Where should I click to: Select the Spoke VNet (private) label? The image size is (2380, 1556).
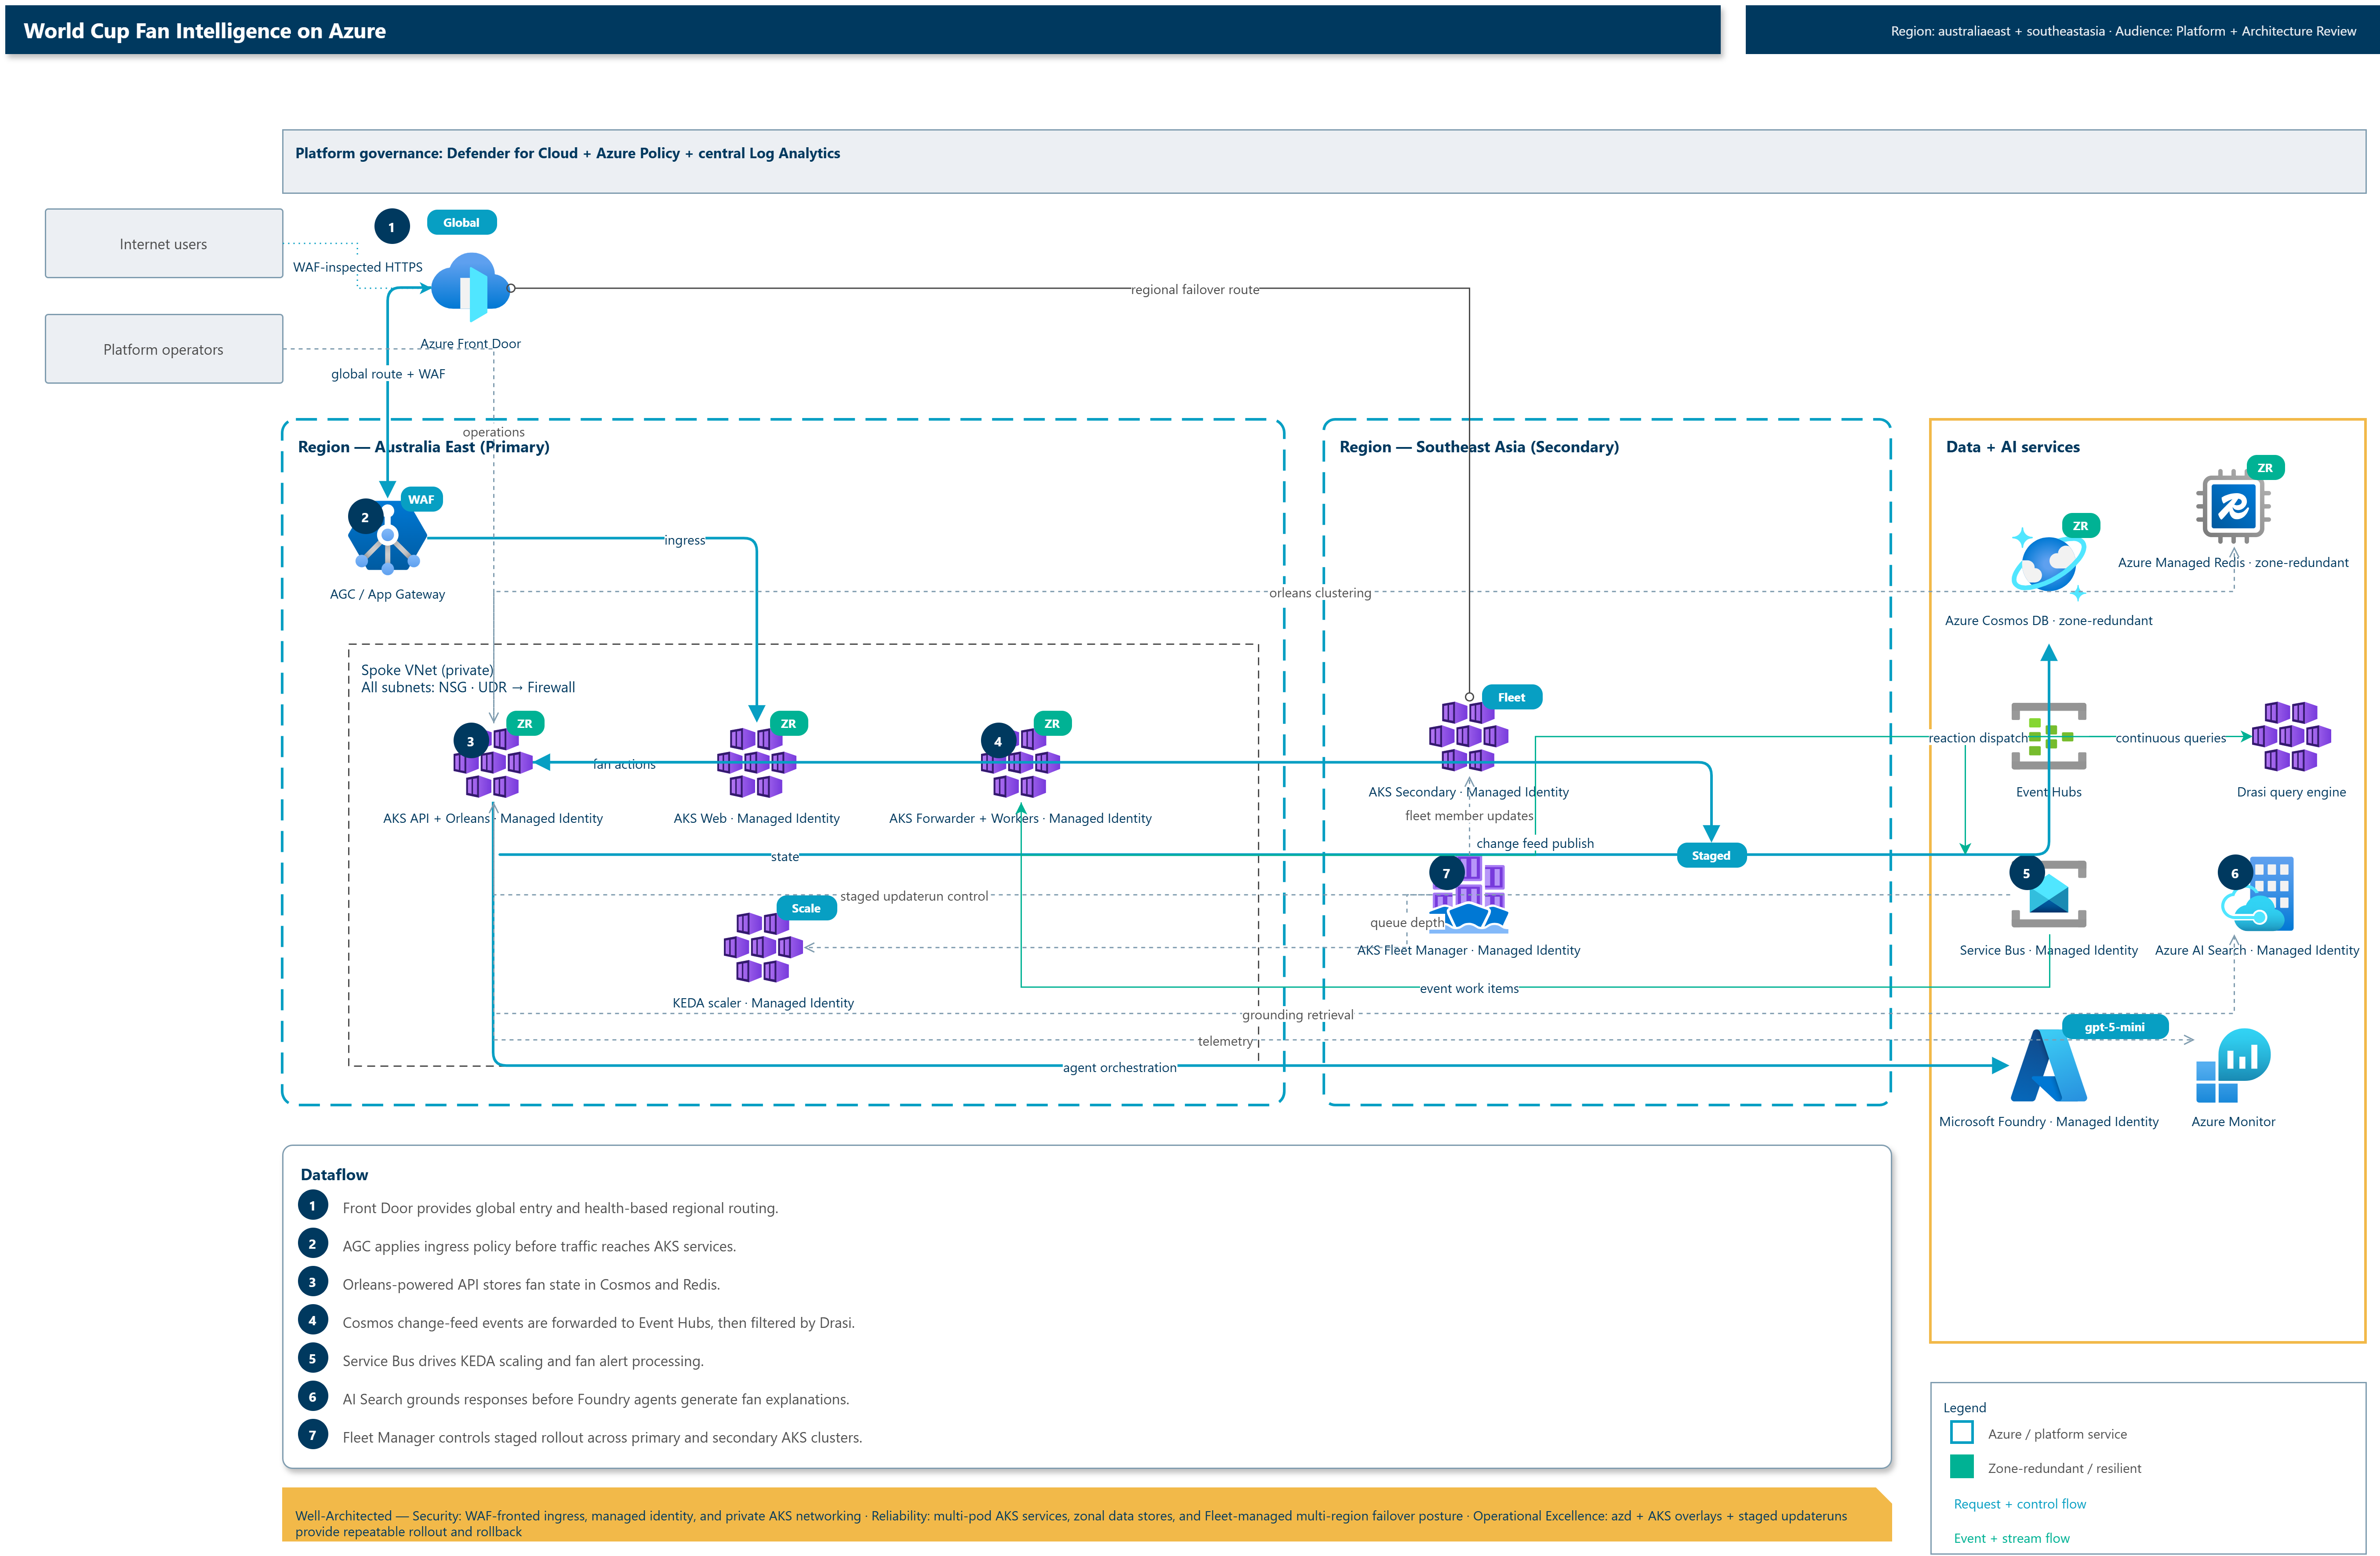[427, 670]
